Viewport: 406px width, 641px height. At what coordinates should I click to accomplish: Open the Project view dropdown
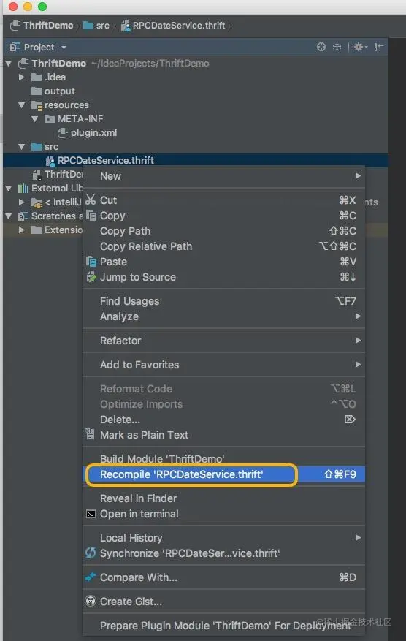39,48
